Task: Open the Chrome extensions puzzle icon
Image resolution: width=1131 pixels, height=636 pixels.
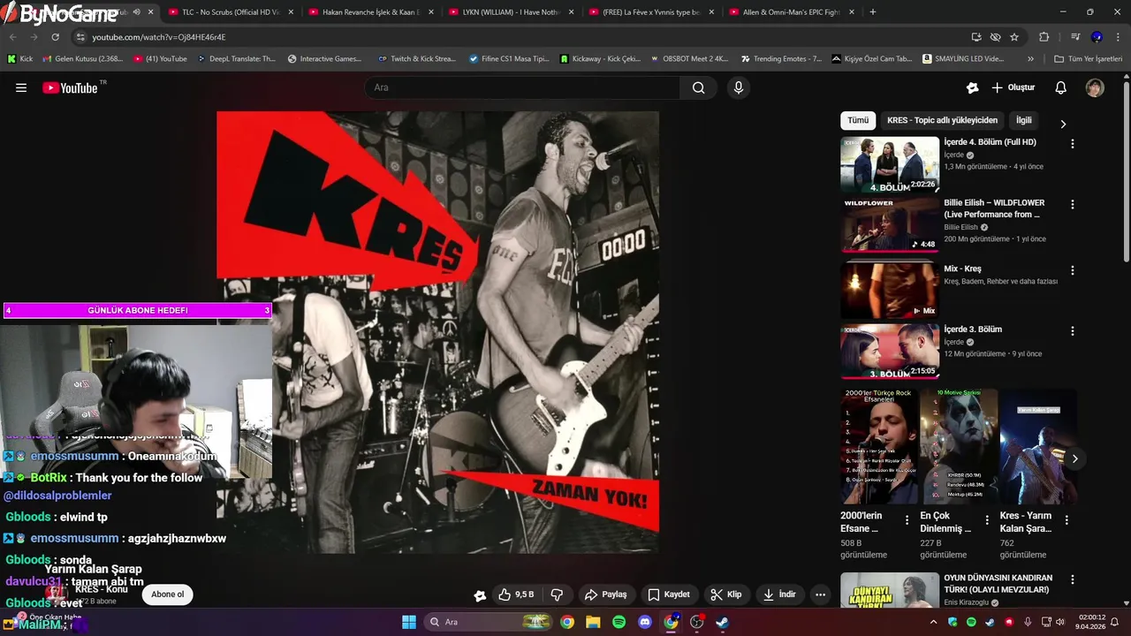Action: click(1044, 37)
